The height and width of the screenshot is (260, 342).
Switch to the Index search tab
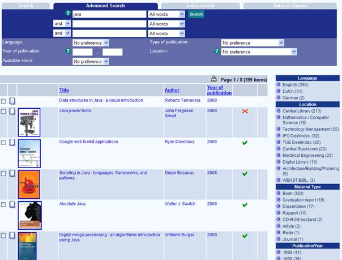pos(200,6)
